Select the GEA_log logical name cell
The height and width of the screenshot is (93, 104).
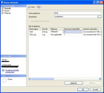pyautogui.click(x=35, y=35)
